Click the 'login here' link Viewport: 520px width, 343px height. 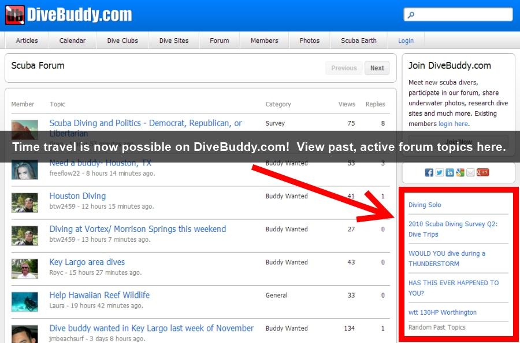453,124
